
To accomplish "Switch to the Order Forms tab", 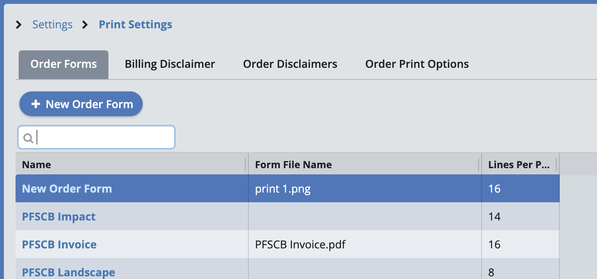I will tap(64, 64).
